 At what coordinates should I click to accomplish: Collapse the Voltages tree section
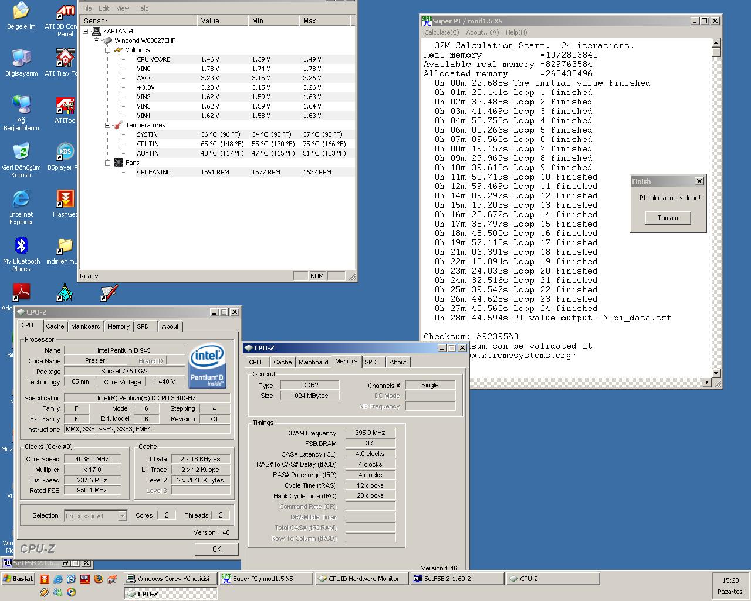coord(108,50)
